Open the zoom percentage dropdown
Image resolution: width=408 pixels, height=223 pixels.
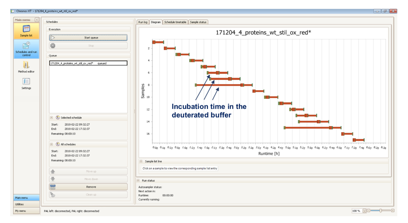pyautogui.click(x=365, y=211)
